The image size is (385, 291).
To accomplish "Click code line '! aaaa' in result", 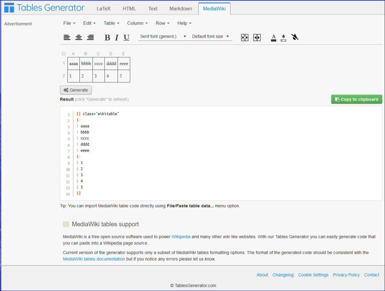I will tap(83, 126).
